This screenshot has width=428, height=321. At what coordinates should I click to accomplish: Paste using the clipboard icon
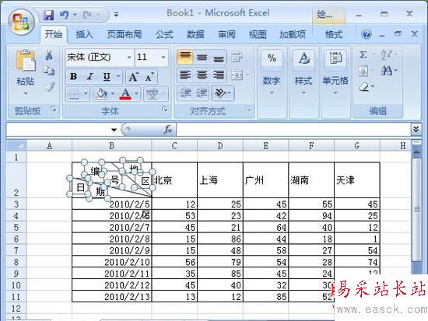(26, 61)
